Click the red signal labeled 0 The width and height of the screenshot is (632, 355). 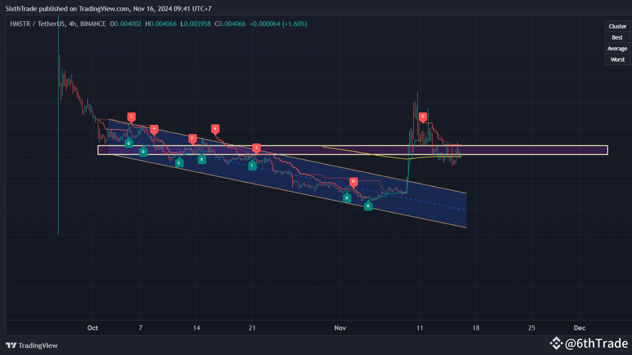coord(353,182)
